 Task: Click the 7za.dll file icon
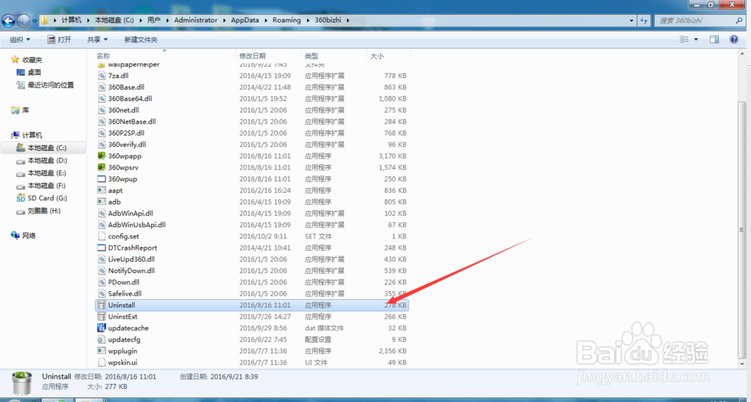click(x=101, y=75)
